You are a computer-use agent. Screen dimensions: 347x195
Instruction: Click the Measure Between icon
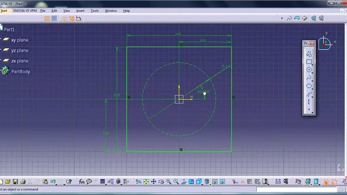[x=278, y=181]
